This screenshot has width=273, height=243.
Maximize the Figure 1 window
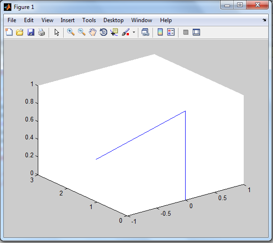240,5
